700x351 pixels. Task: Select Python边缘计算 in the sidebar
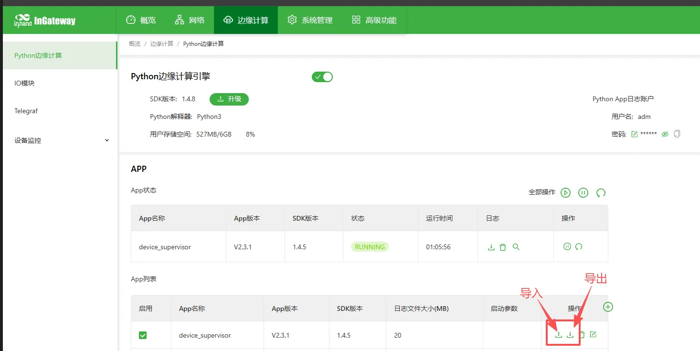pos(60,55)
